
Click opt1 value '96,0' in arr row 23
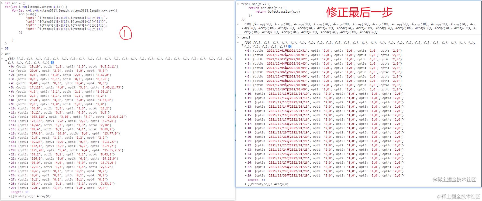coord(35,163)
